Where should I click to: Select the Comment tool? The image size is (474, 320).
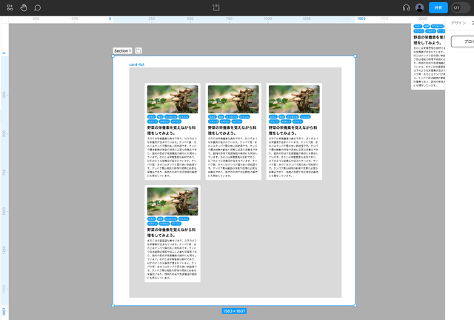[37, 7]
